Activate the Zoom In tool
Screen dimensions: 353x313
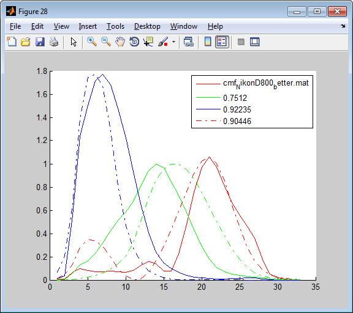pos(92,42)
